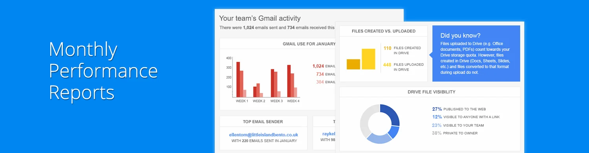Click the WEEK 1 label under the chart
The image size is (589, 153).
click(x=242, y=101)
